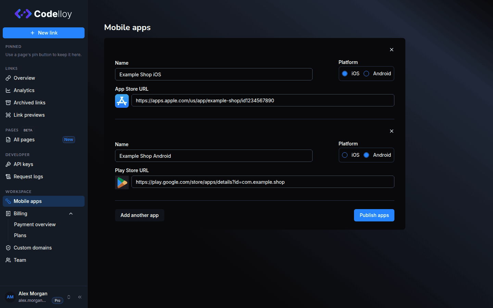Click the AM user avatar

tap(10, 297)
